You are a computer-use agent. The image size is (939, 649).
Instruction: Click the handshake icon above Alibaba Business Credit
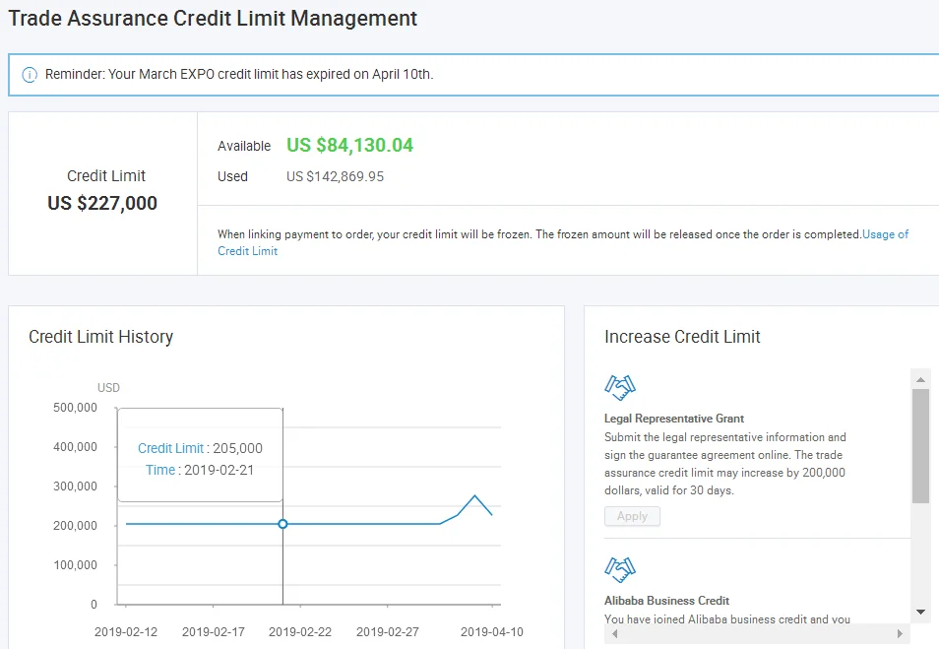(x=619, y=569)
